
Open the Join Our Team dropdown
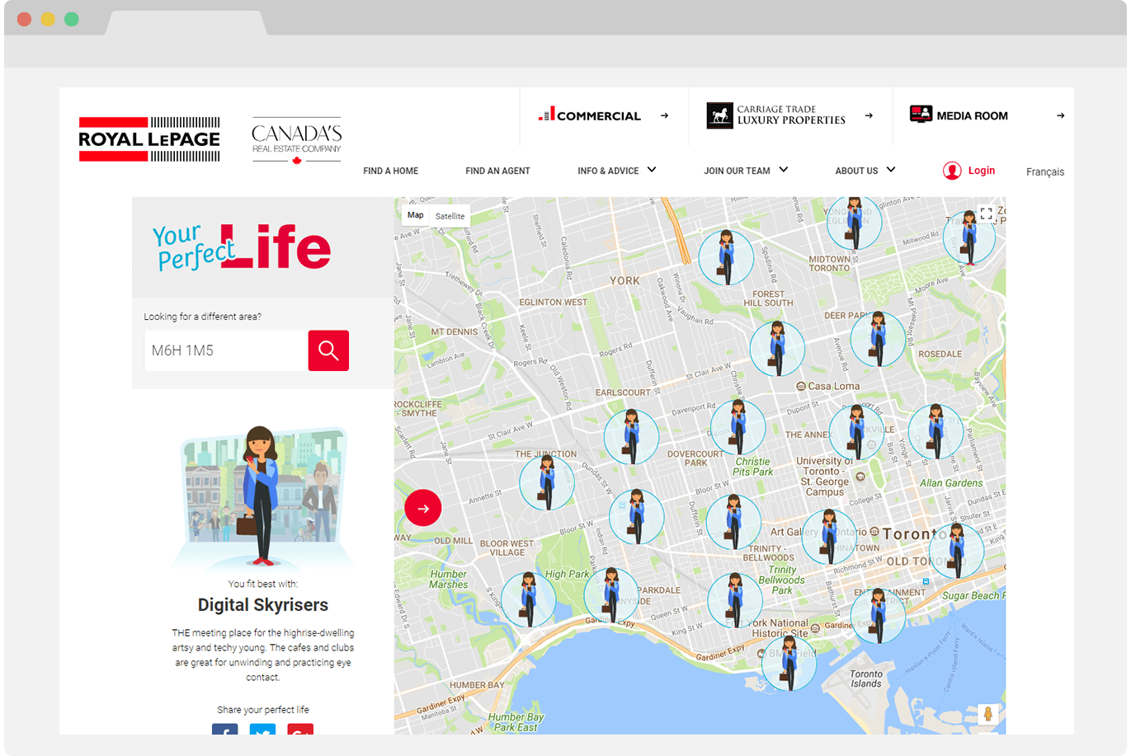745,171
